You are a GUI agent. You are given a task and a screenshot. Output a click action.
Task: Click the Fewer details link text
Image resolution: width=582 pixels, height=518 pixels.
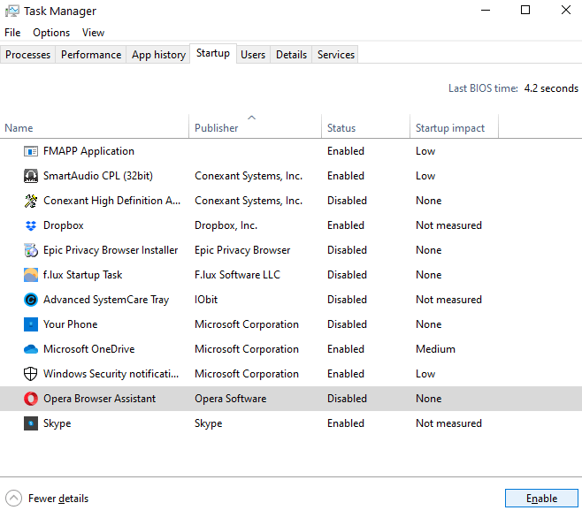point(58,499)
